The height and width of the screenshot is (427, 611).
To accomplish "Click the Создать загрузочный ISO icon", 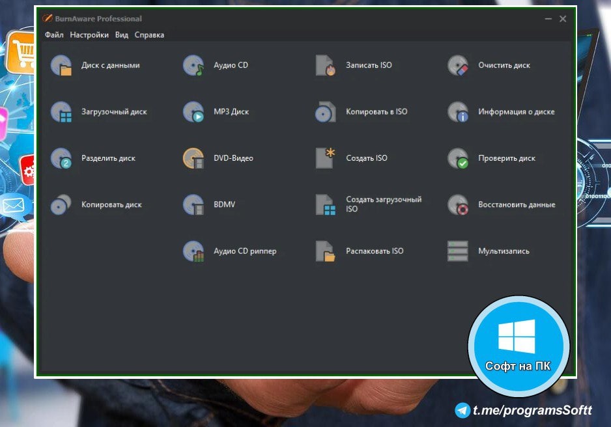I will [x=326, y=204].
